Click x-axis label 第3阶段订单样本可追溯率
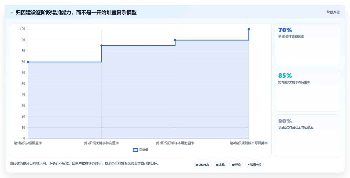 pos(175,143)
